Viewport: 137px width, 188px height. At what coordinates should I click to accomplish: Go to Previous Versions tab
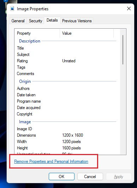pyautogui.click(x=77, y=21)
